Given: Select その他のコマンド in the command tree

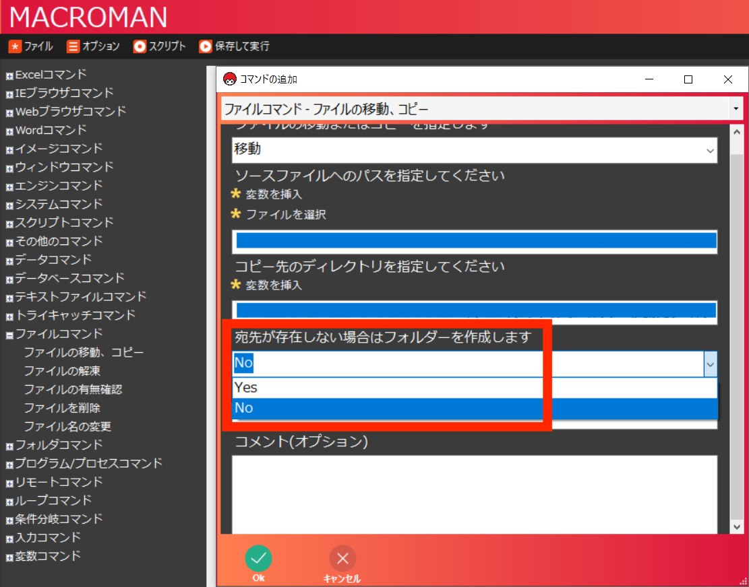Looking at the screenshot, I should 59,241.
